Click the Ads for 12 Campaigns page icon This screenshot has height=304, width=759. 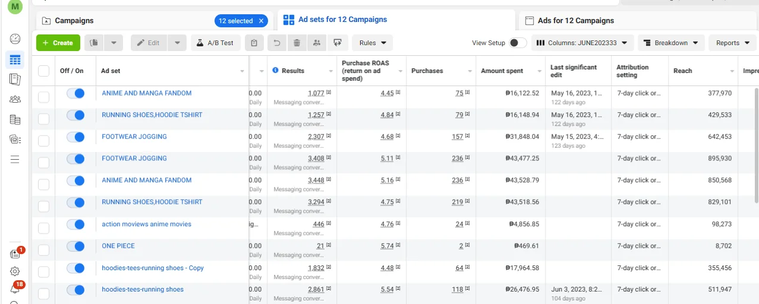pyautogui.click(x=529, y=21)
